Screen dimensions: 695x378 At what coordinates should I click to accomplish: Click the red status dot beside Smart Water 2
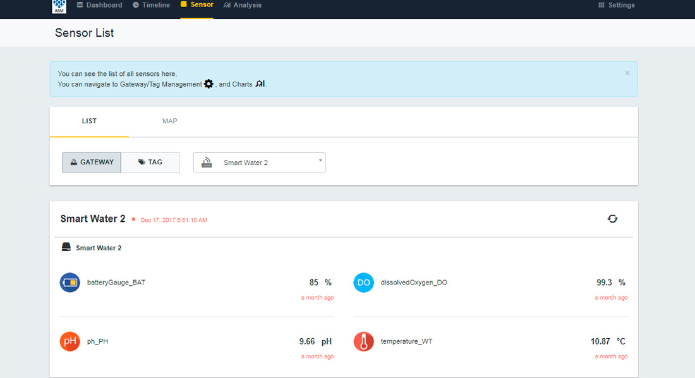133,219
